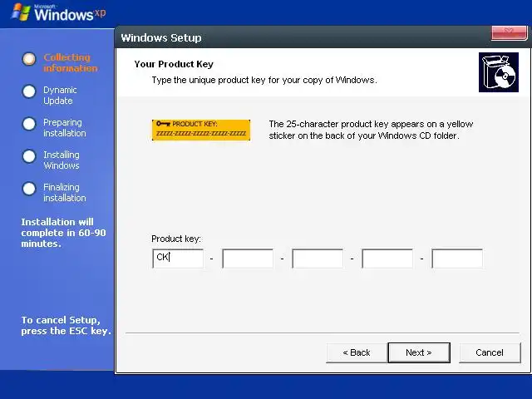Focus the first product key field containing CK
The image size is (532, 399).
click(x=178, y=259)
